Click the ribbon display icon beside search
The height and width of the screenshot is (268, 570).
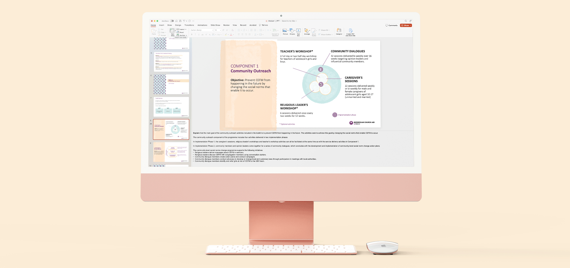pyautogui.click(x=410, y=21)
